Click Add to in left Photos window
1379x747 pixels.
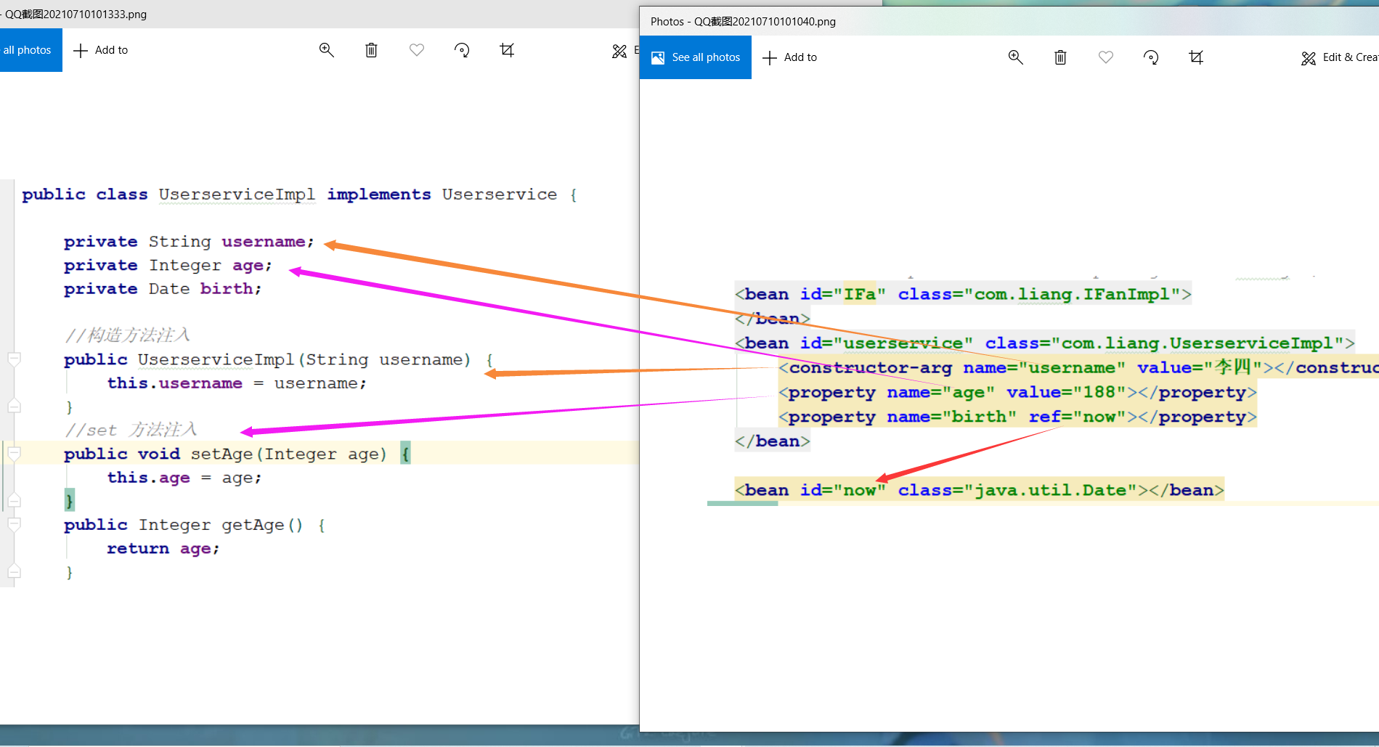101,50
